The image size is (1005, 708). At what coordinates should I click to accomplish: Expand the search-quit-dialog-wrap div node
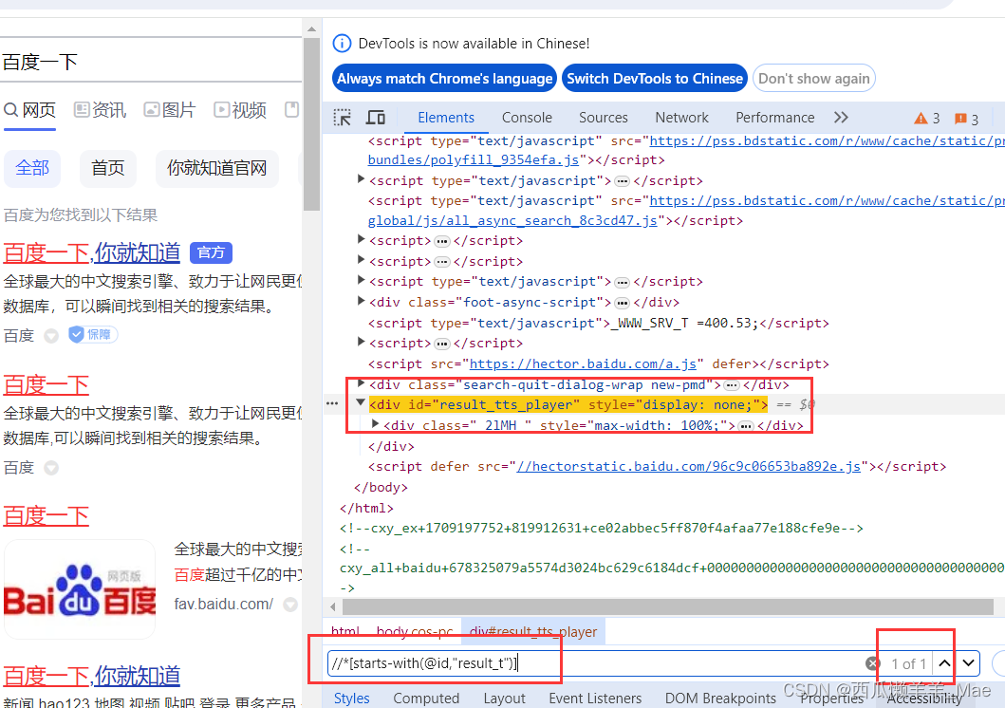[361, 383]
